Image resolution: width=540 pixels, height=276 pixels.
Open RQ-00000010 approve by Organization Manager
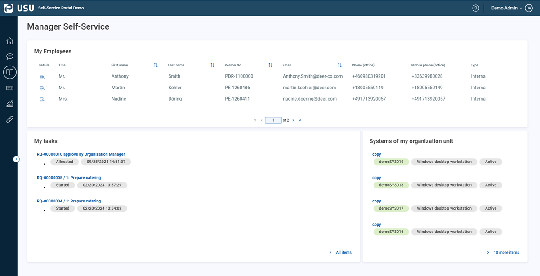[x=81, y=154]
